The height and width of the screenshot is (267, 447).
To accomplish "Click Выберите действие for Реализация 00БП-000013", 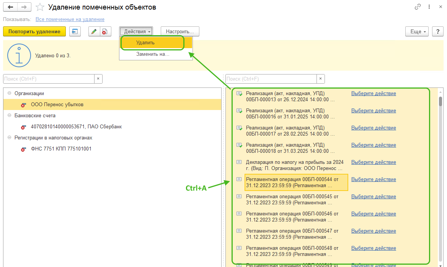I will pos(374,94).
